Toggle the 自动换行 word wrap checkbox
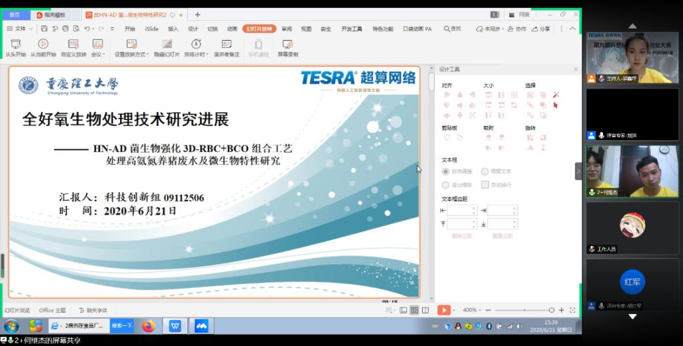Viewport: 683px width, 346px height. click(485, 185)
